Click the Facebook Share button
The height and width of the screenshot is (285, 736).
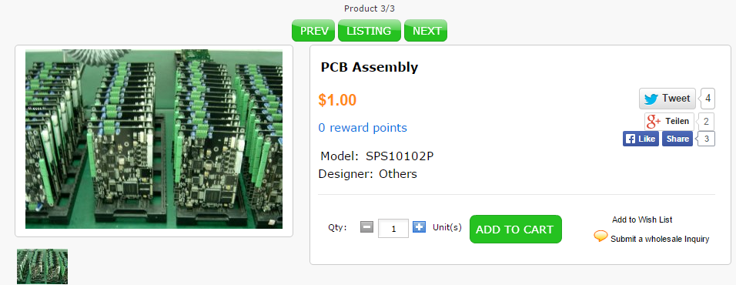coord(677,139)
